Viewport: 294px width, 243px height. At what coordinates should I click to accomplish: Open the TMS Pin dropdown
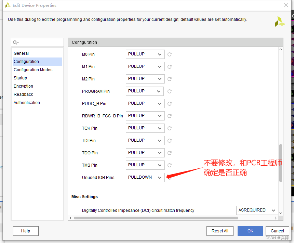[x=145, y=165]
